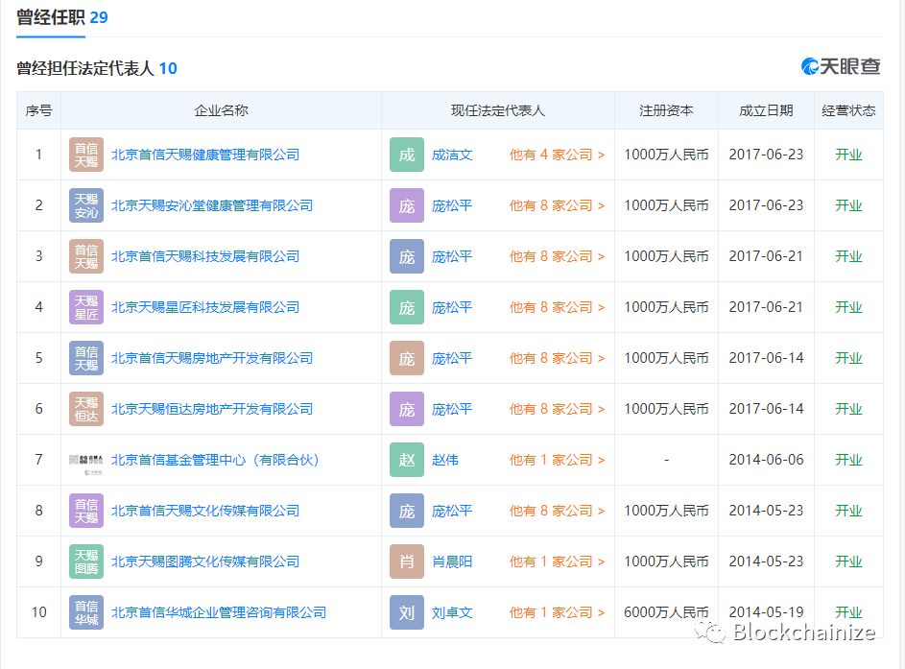Click the 2014-06-06 founding date cell
Viewport: 905px width, 669px height.
[766, 460]
